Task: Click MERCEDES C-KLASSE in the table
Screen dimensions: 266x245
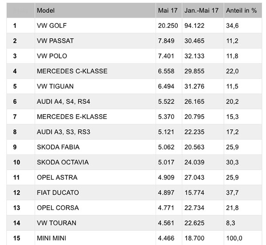Action: (x=72, y=71)
